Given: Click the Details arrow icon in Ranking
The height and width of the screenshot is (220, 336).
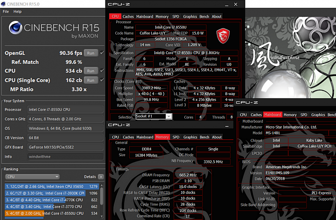Looking at the screenshot, I should (101, 177).
